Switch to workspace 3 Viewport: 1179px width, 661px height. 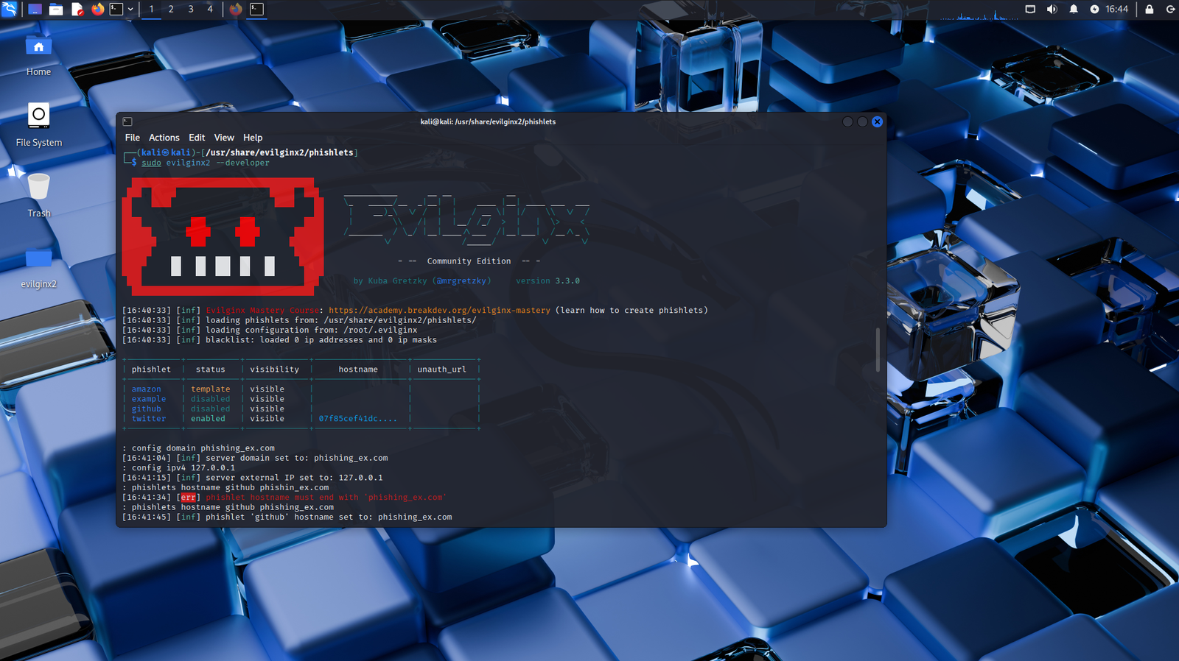tap(190, 9)
